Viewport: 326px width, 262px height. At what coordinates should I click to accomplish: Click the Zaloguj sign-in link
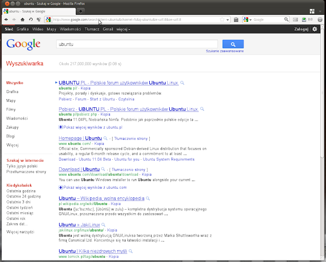point(301,29)
